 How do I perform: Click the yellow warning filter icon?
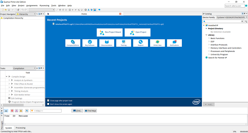pyautogui.click(x=21, y=111)
